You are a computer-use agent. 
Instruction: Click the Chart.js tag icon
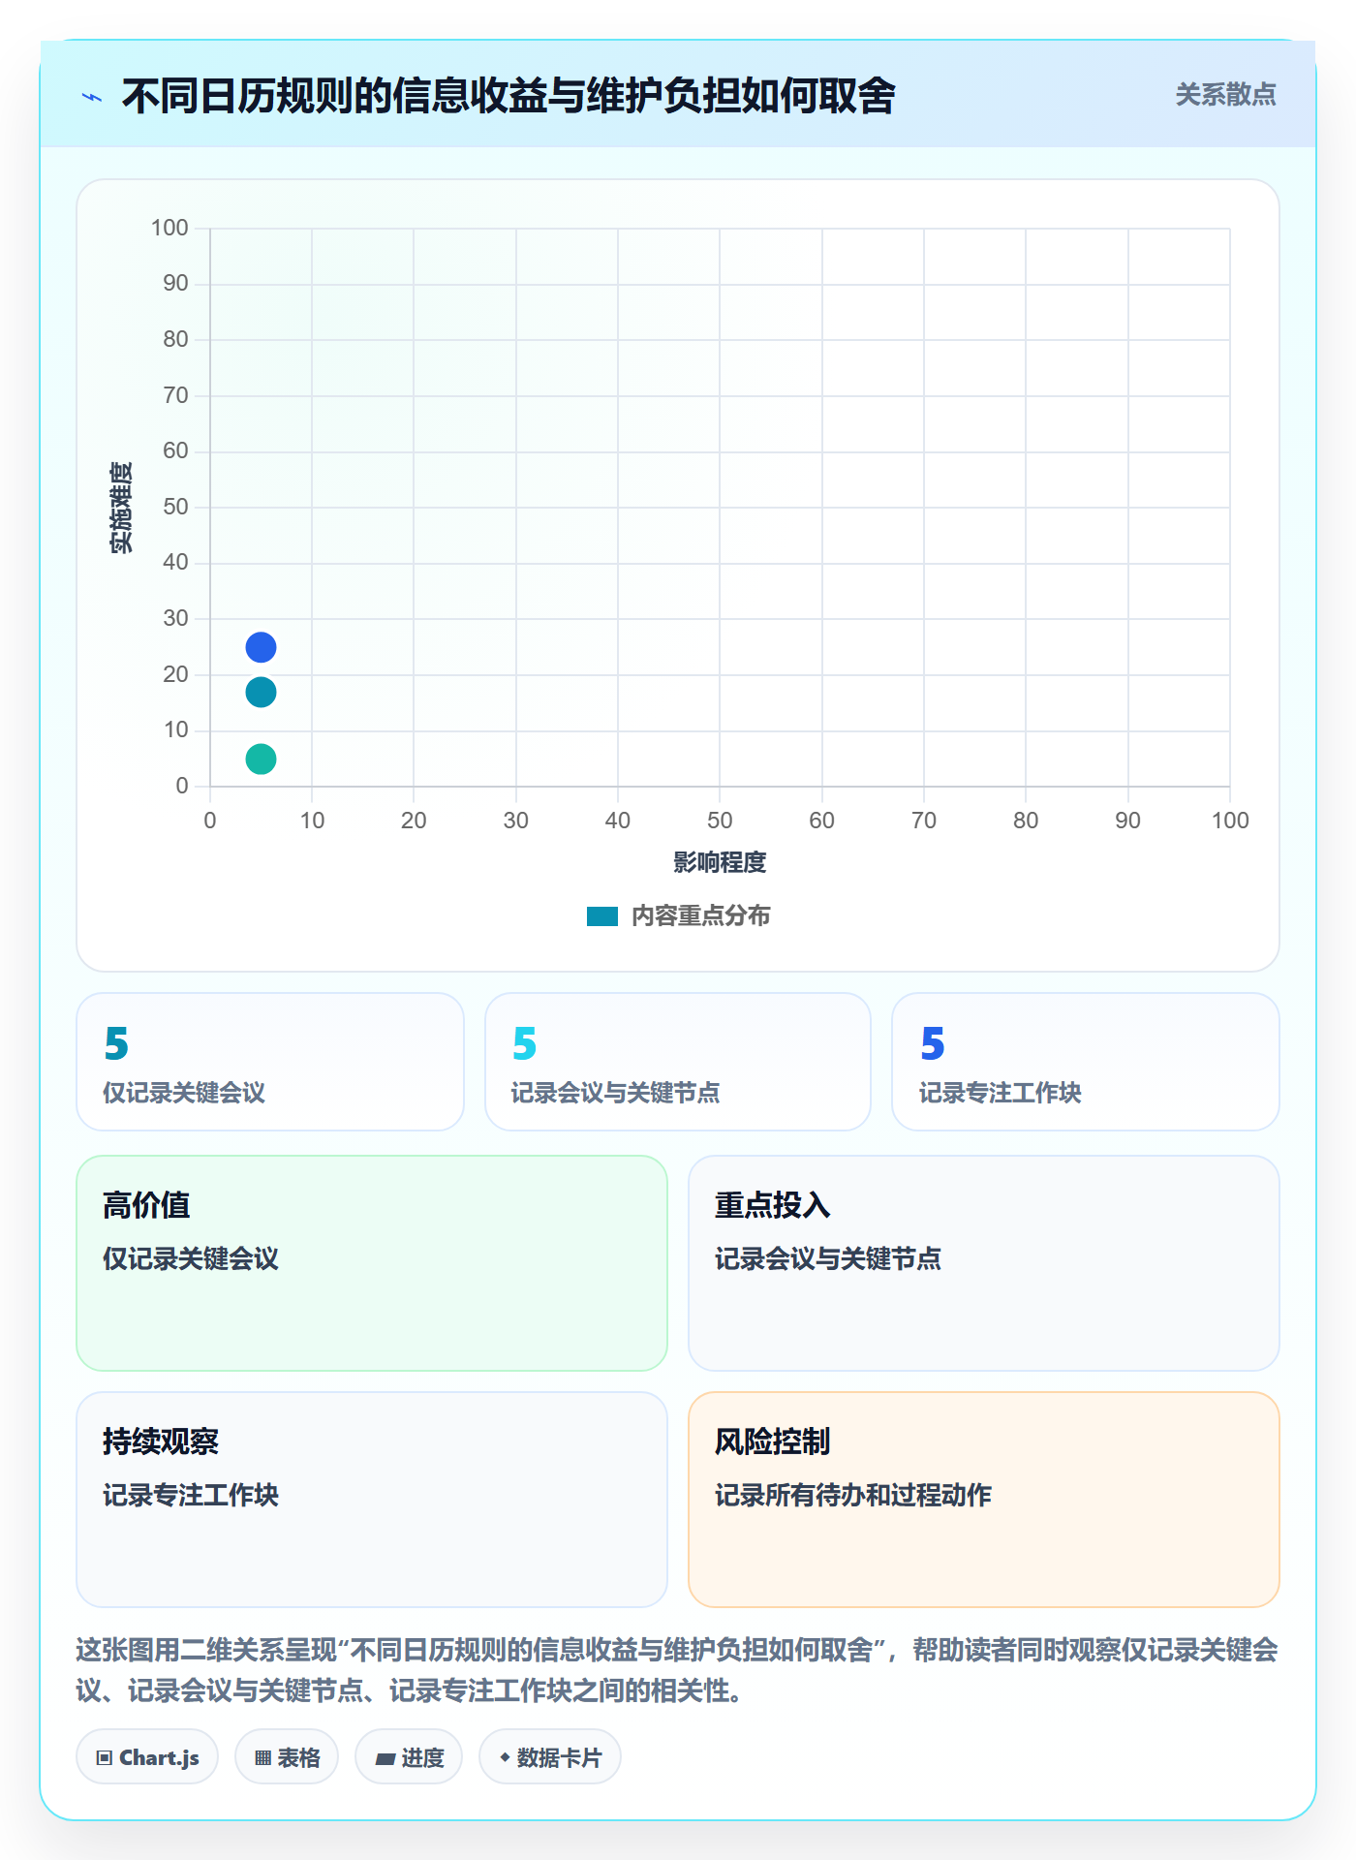(x=105, y=1758)
